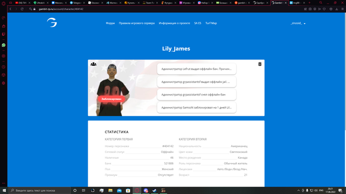Click the Gambit G logo
This screenshot has width=346, height=194.
(52, 23)
